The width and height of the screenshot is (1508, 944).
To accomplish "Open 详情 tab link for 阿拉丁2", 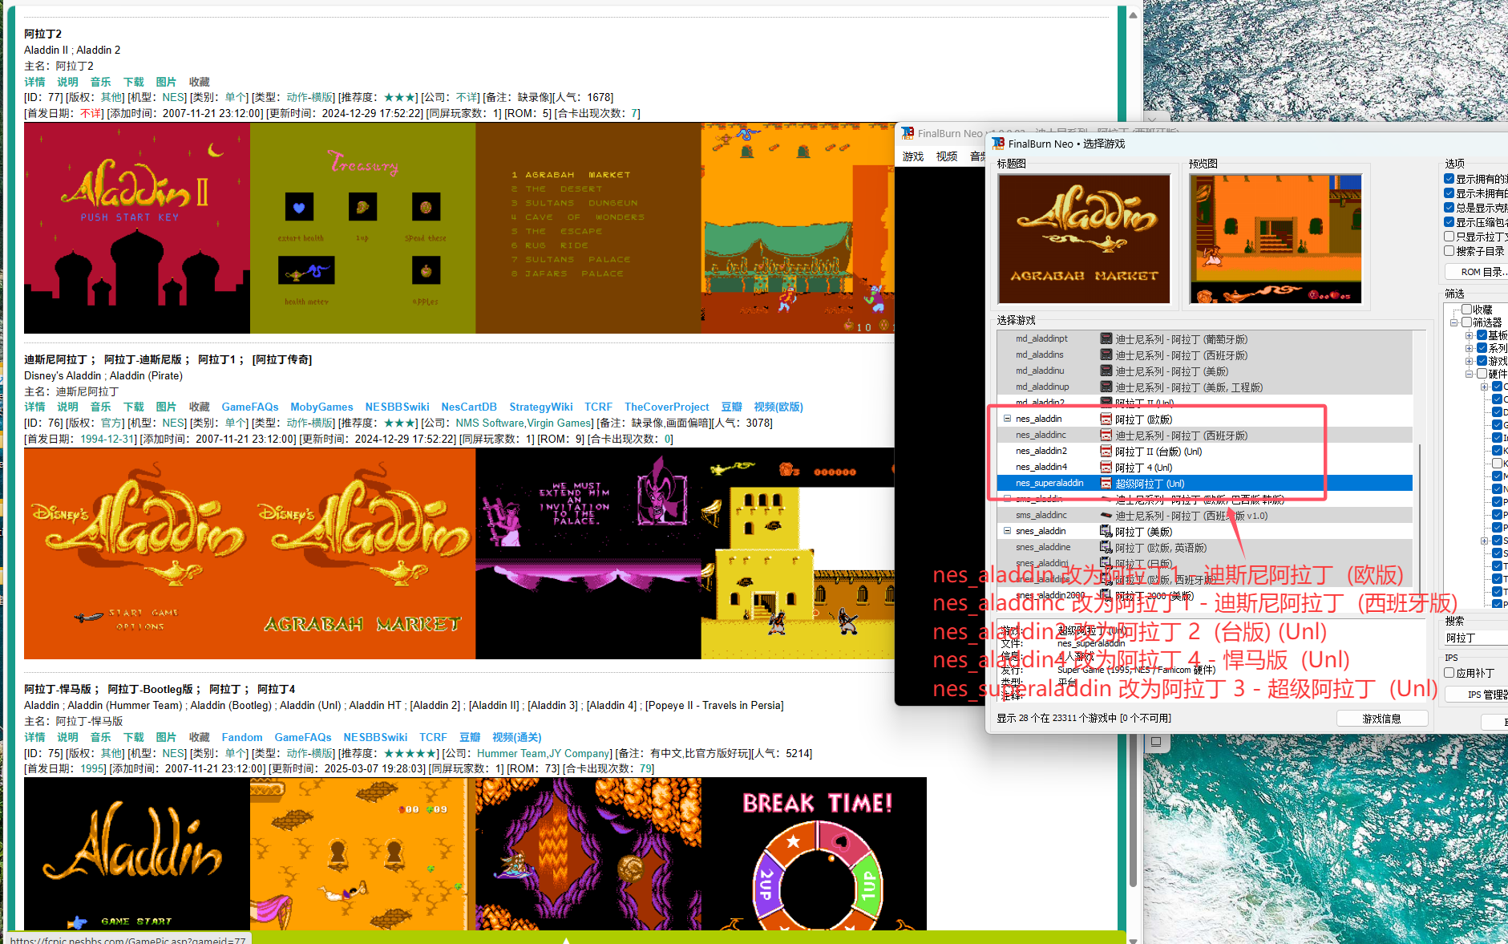I will [34, 82].
